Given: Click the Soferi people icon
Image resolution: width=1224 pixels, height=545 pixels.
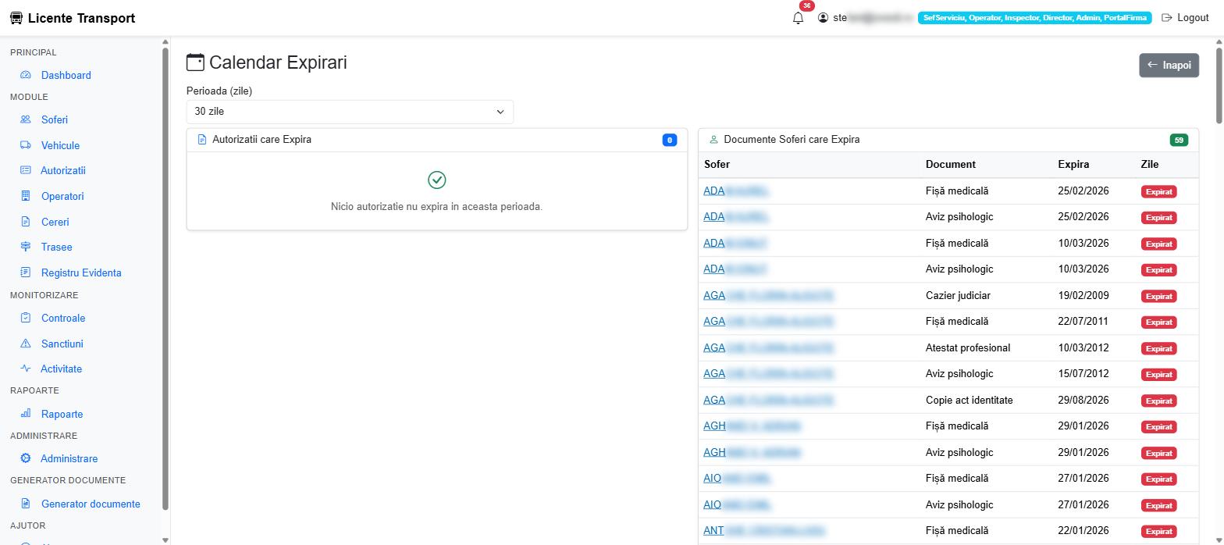Looking at the screenshot, I should tap(26, 119).
